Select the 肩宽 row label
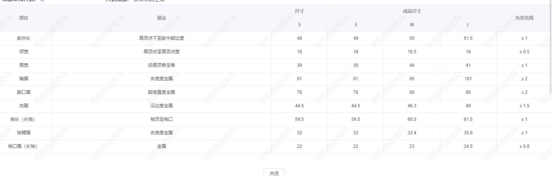The image size is (552, 176). pyautogui.click(x=24, y=65)
